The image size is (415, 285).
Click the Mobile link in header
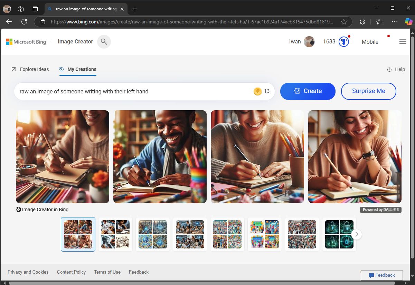[x=370, y=42]
